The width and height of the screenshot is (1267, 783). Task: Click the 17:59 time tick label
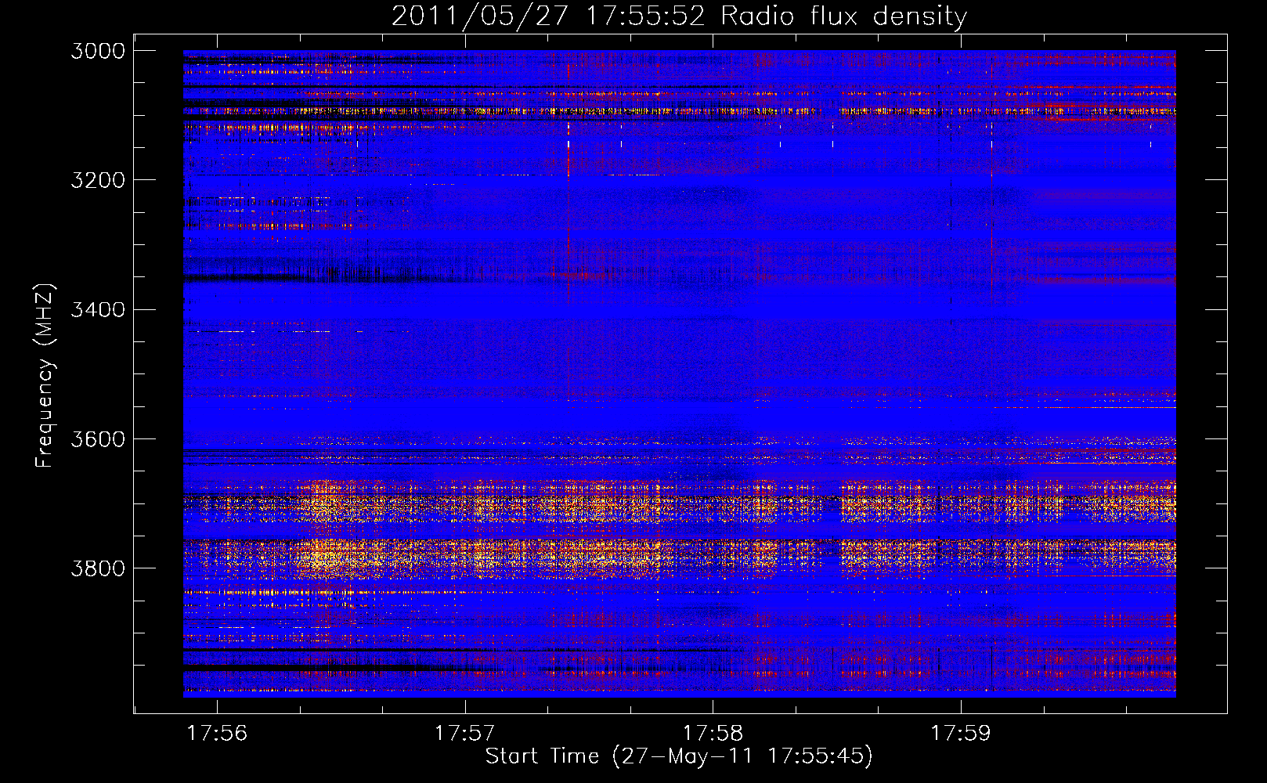[960, 733]
